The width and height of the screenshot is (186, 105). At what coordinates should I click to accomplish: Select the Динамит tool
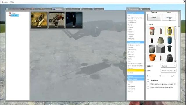tap(131, 52)
